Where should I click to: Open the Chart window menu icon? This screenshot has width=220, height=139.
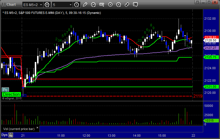point(4,4)
